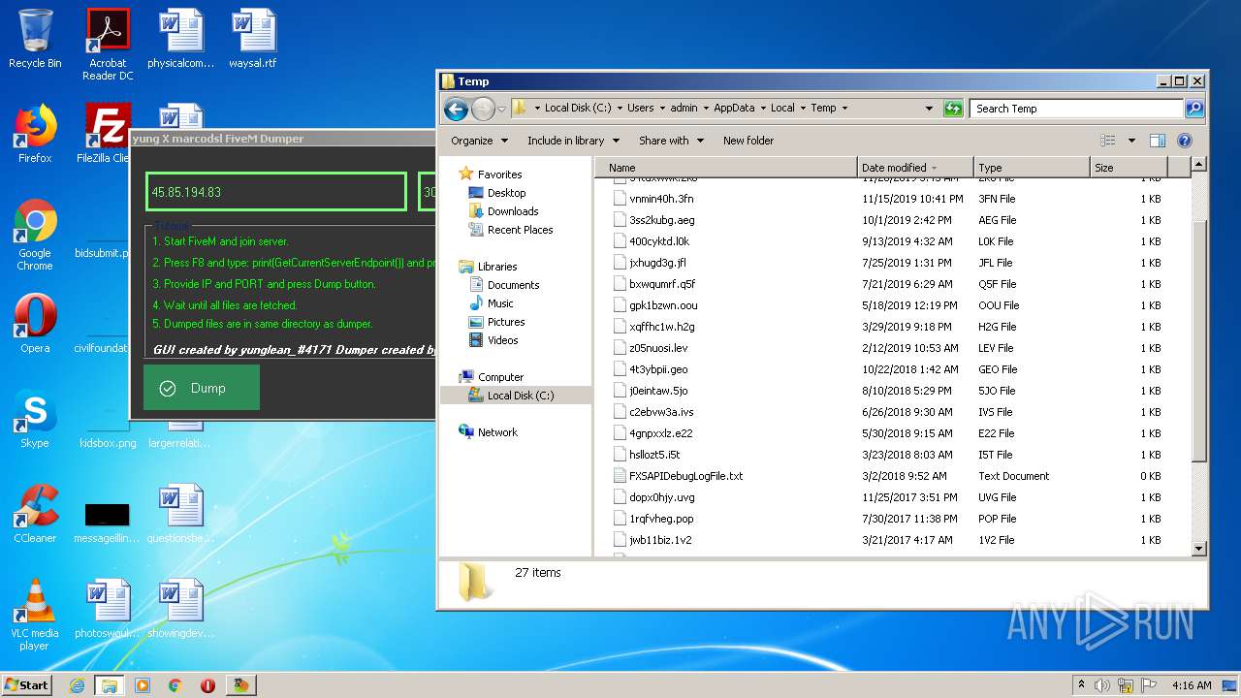Click the Dump button in FiveM Dumper
This screenshot has height=698, width=1241.
pos(202,388)
